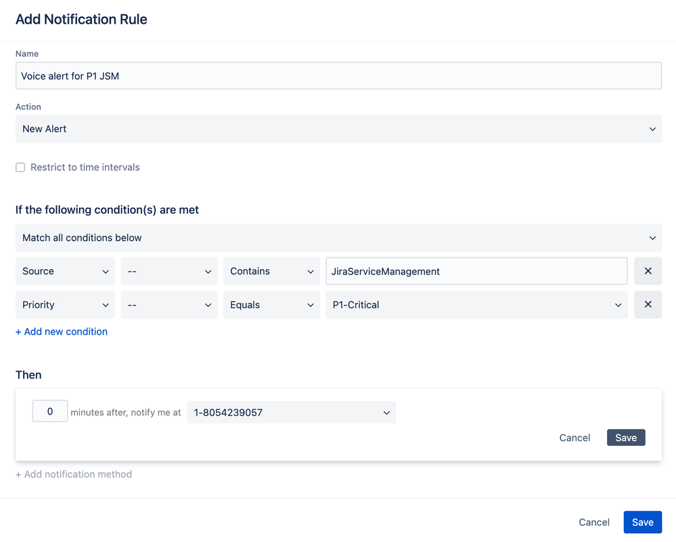Screen dimensions: 676x542
Task: Open the Action dropdown showing New Alert
Action: pyautogui.click(x=338, y=129)
